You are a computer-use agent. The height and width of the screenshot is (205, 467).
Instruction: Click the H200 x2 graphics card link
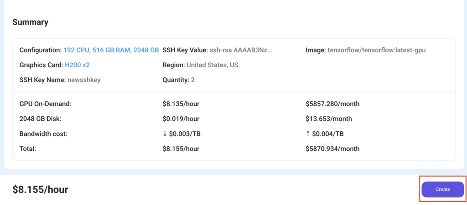pos(77,65)
